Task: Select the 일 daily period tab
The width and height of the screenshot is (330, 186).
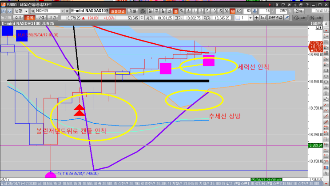Action: (150, 11)
